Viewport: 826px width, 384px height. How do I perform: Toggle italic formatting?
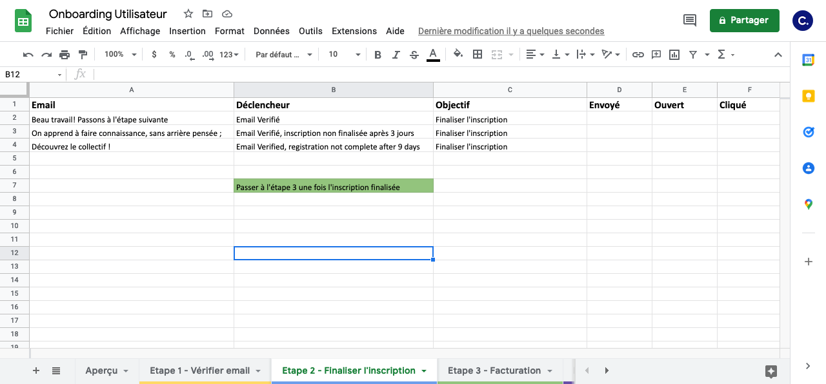coord(396,54)
